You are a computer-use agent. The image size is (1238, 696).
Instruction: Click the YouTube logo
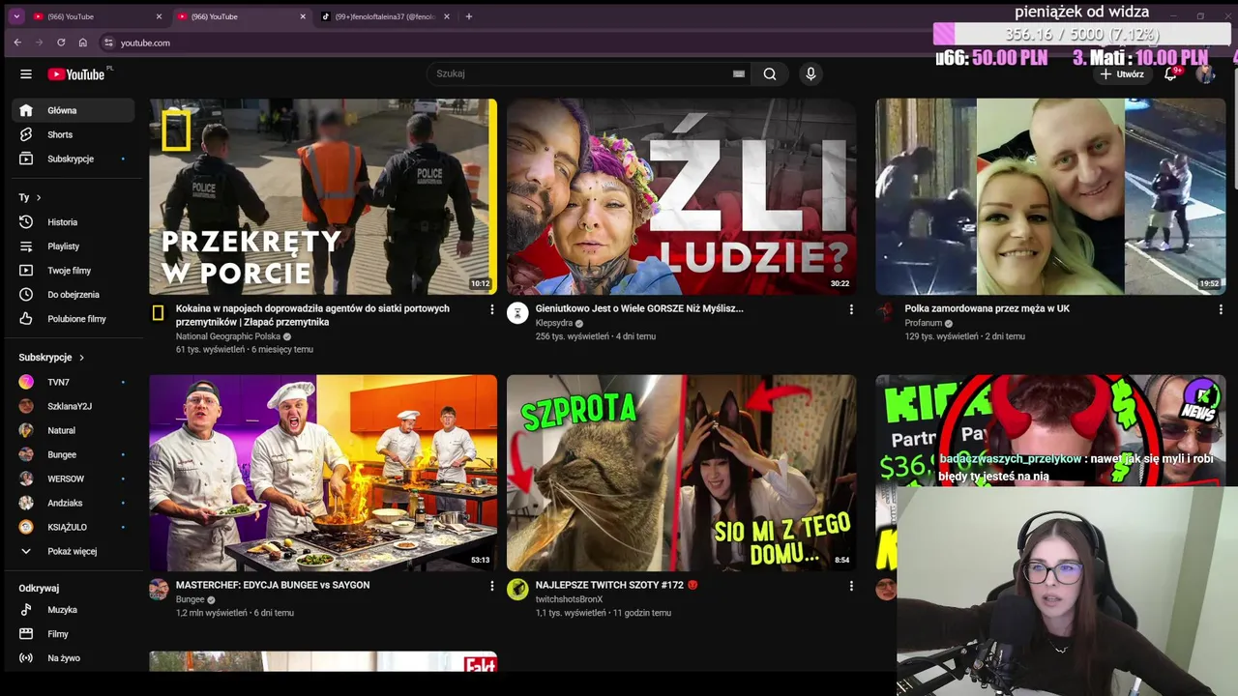click(x=77, y=74)
